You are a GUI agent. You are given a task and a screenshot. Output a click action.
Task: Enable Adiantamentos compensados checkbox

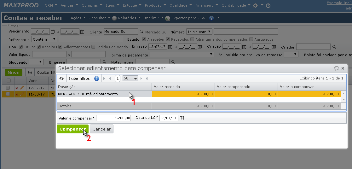pos(192,39)
